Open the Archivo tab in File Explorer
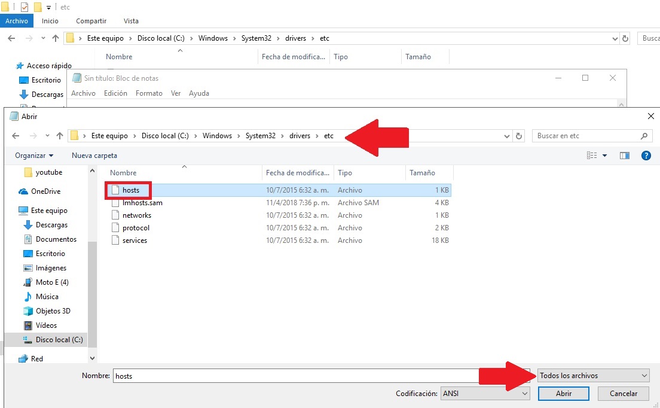 [x=16, y=20]
